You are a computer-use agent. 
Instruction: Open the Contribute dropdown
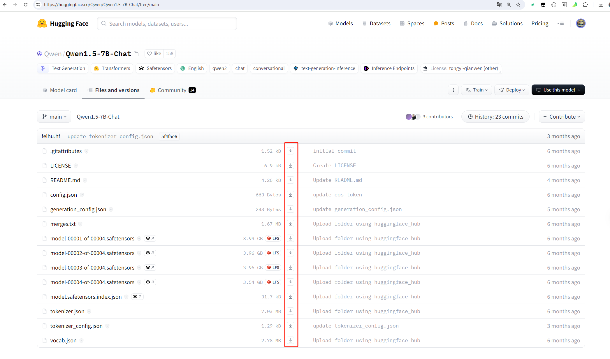pyautogui.click(x=562, y=117)
